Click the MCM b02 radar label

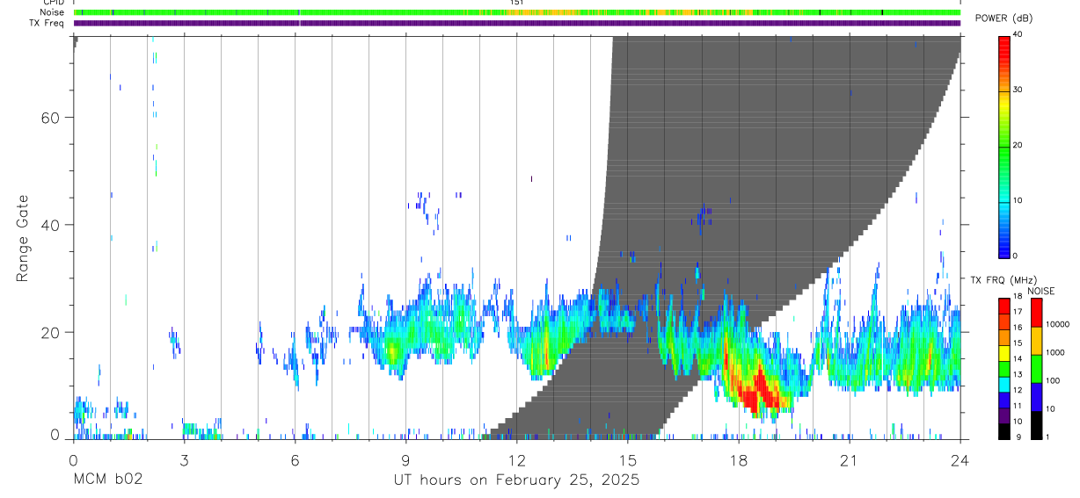pos(107,480)
